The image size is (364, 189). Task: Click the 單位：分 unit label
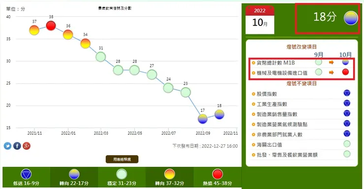coord(16,9)
